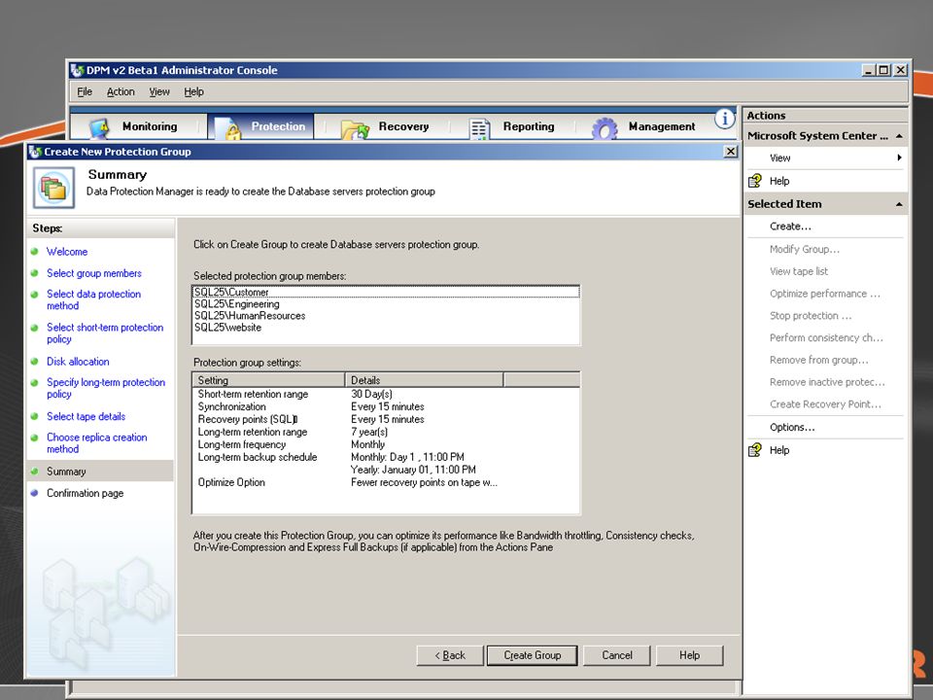Image resolution: width=933 pixels, height=700 pixels.
Task: Click Create... in the Actions pane
Action: pyautogui.click(x=790, y=227)
